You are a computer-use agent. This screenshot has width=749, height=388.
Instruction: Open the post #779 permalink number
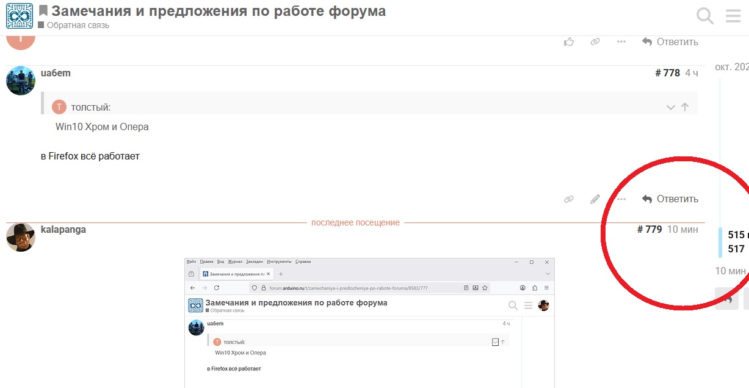point(649,230)
